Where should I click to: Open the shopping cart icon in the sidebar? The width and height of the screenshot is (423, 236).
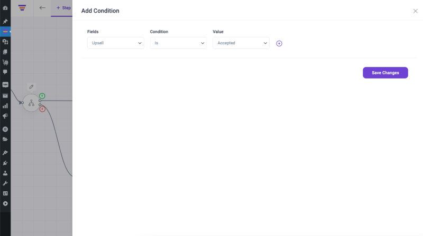tap(5, 62)
